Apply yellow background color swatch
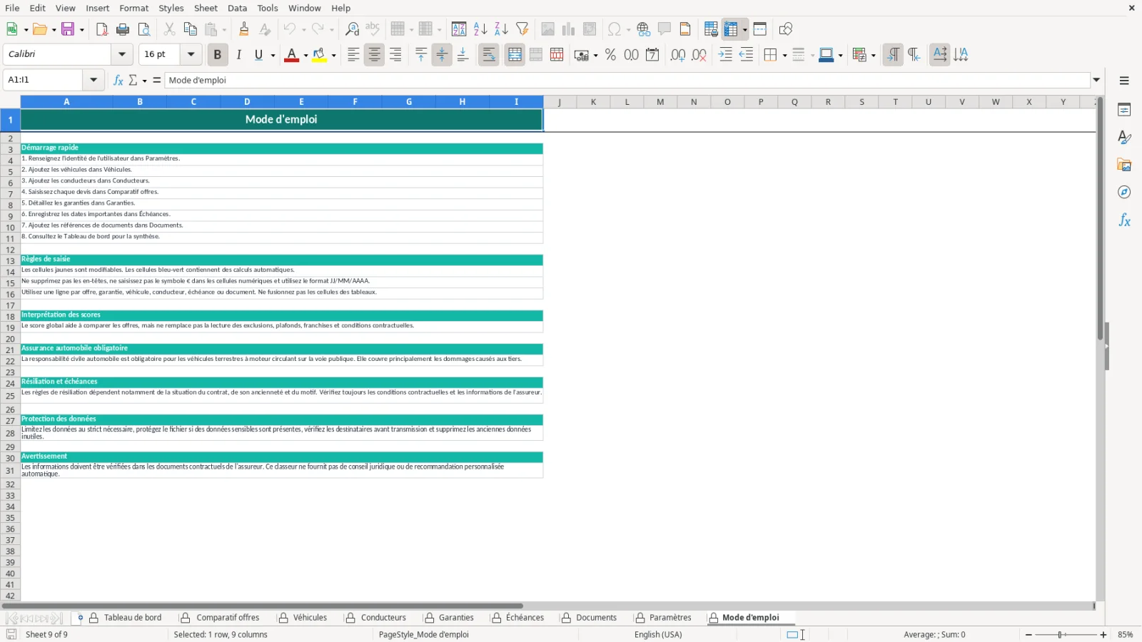Viewport: 1142px width, 642px height. tap(319, 55)
